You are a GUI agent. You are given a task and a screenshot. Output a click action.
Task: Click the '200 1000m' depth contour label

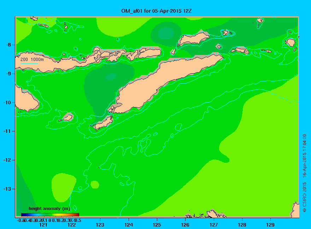[32, 59]
